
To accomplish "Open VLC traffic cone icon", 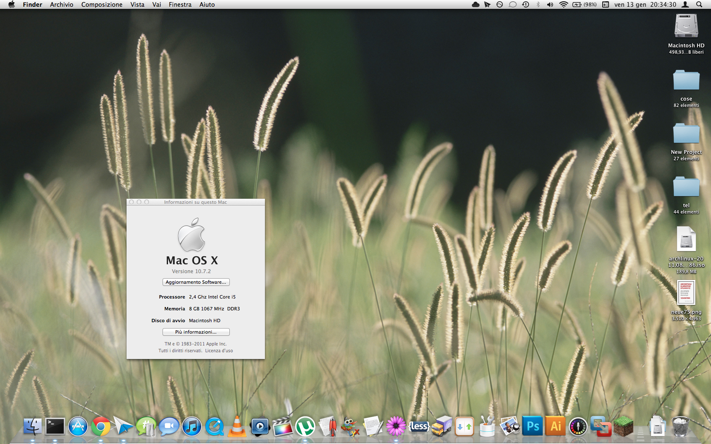I will coord(237,426).
